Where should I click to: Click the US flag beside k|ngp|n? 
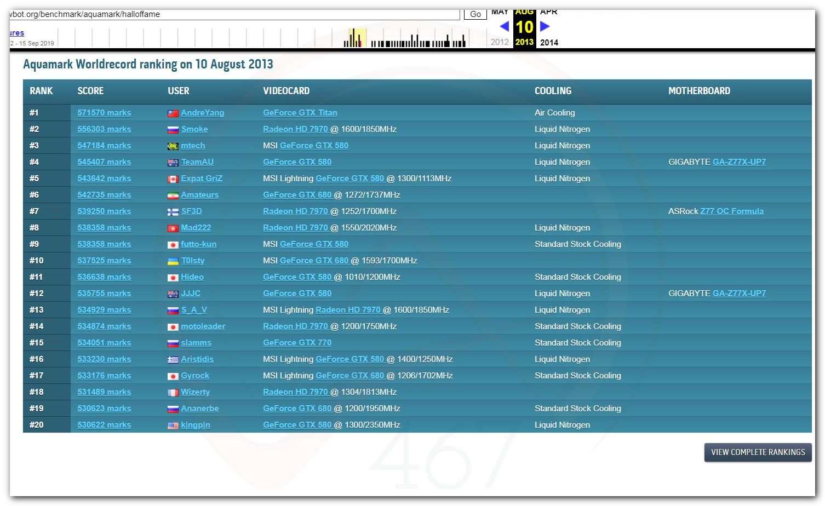coord(173,426)
